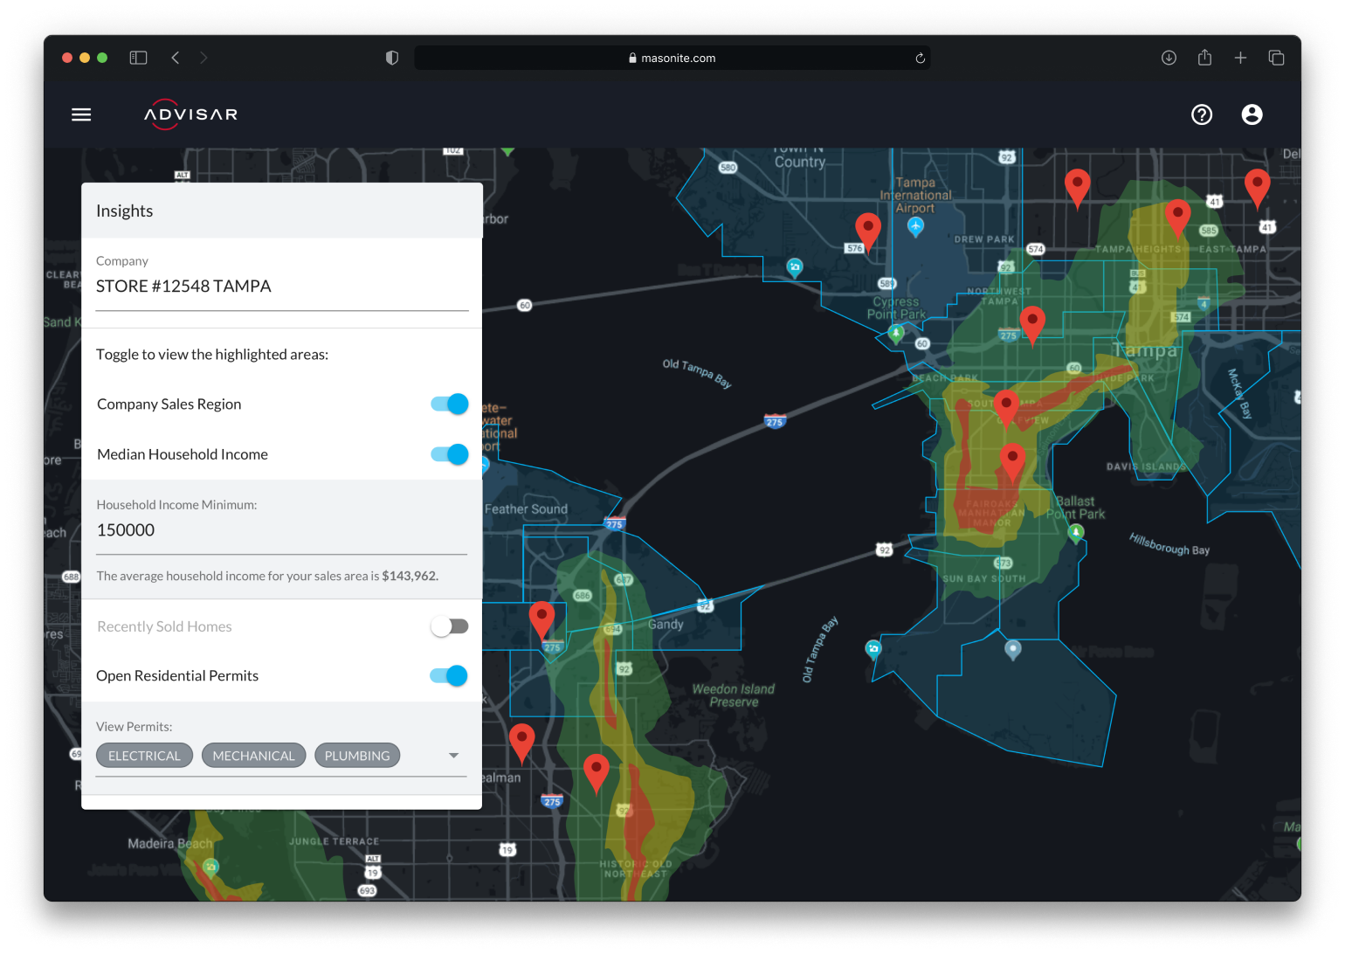Select the MECHANICAL permit chip
Screen dimensions: 1345x954
click(253, 756)
